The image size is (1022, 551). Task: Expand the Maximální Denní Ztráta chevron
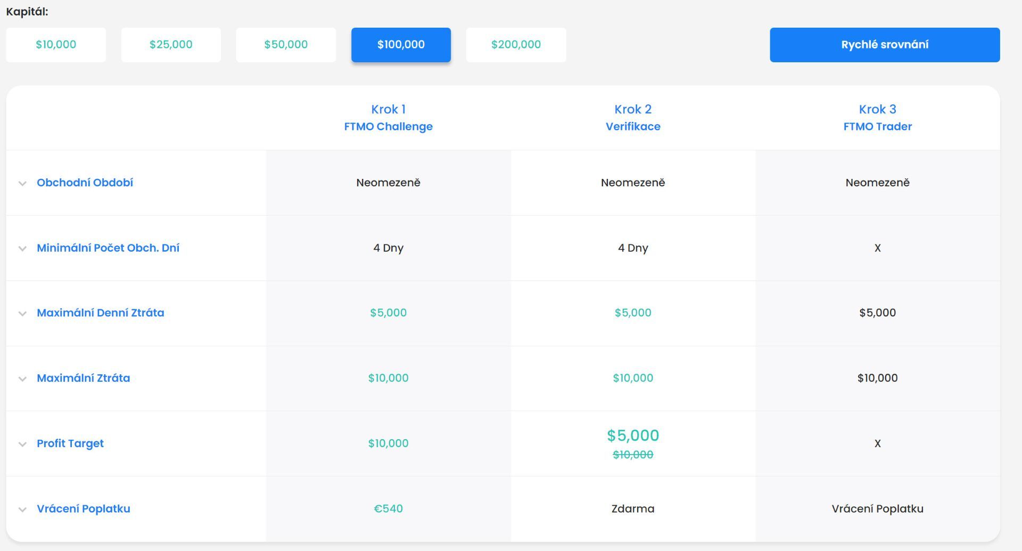pyautogui.click(x=22, y=314)
